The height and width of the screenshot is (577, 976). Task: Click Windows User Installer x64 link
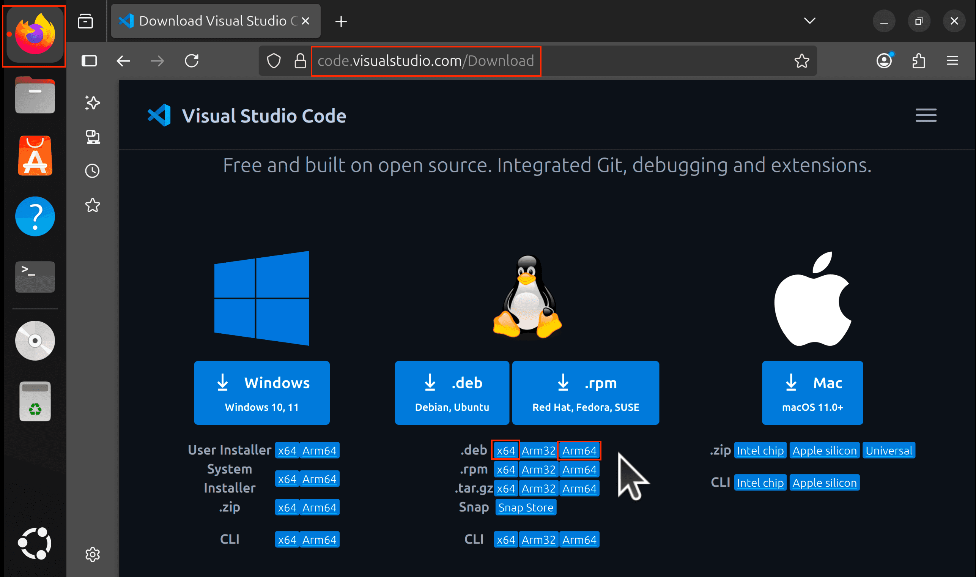(x=287, y=450)
